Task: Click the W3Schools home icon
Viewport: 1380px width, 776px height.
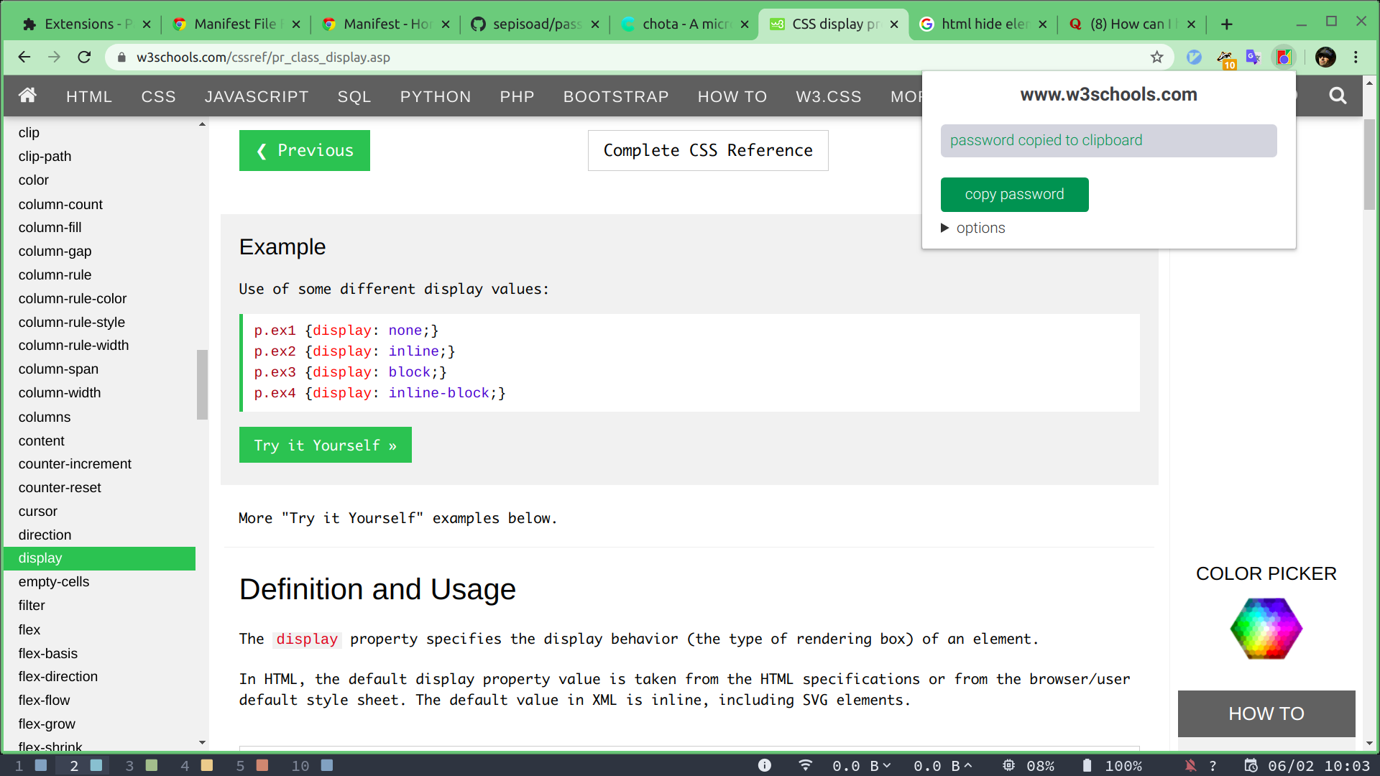Action: click(27, 96)
